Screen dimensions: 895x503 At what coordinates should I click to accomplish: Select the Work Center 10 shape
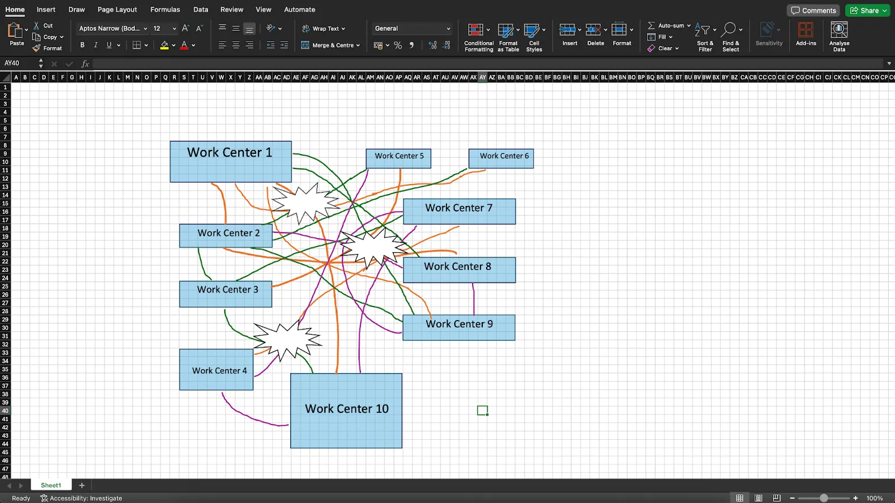click(346, 411)
